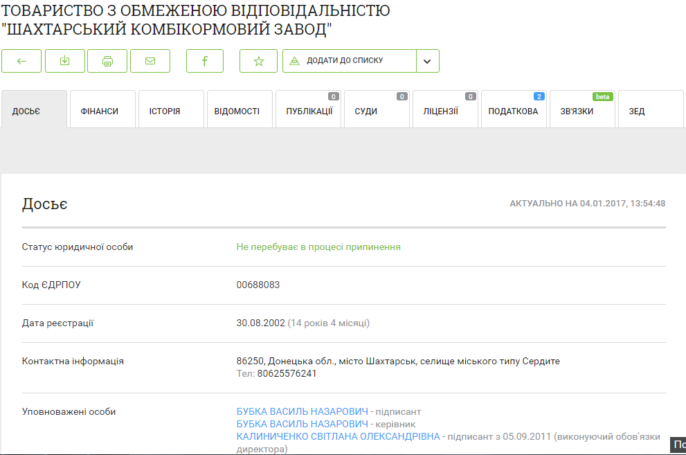Expand the dropdown arrow beside 'Додати до списку'
This screenshot has width=686, height=455.
(427, 61)
